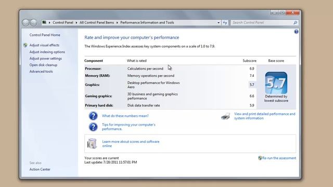333x187 pixels.
Task: Click Determined by lowest subscore caption
Action: tap(276, 99)
